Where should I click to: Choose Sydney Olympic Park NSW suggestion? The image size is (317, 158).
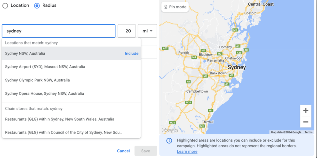(x=71, y=80)
